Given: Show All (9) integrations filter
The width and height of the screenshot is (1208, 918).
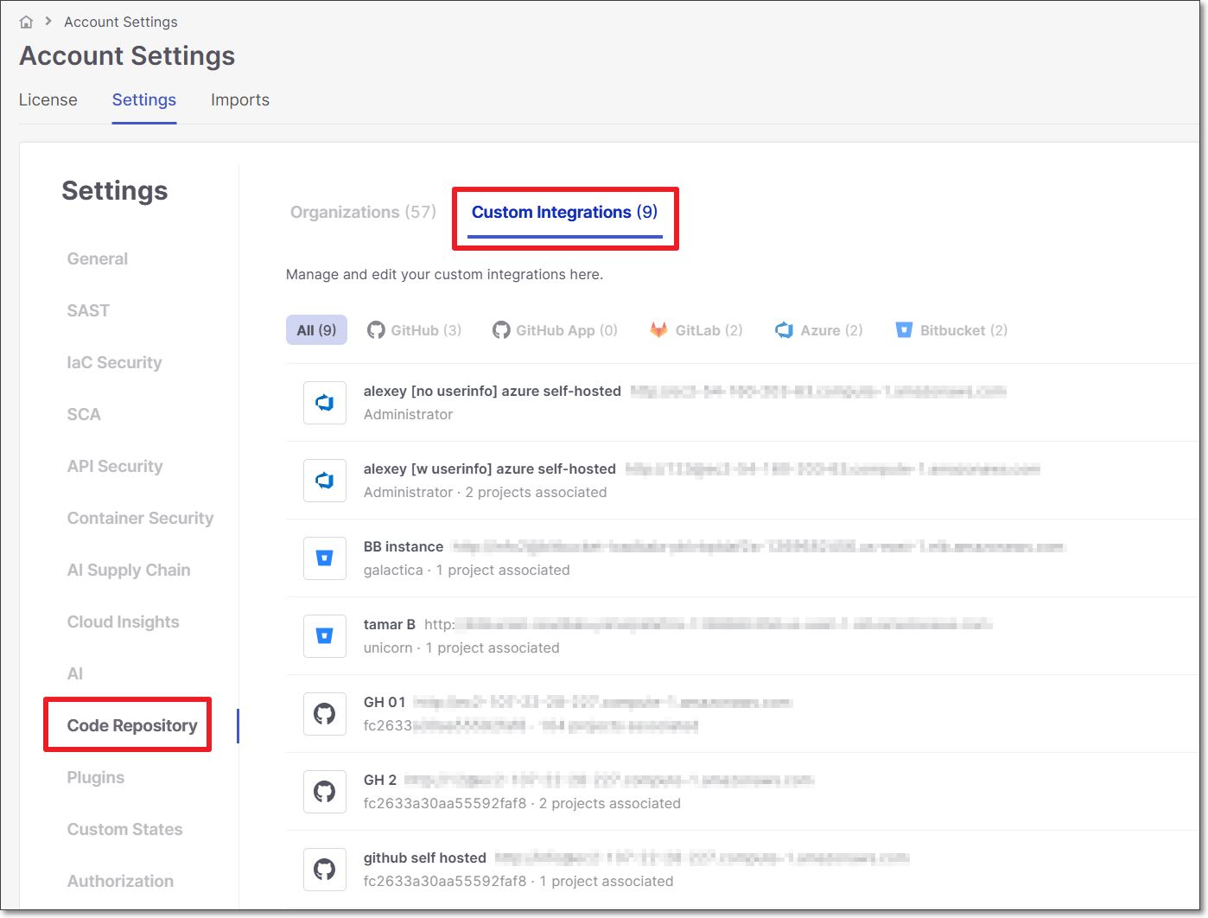Looking at the screenshot, I should pyautogui.click(x=316, y=330).
